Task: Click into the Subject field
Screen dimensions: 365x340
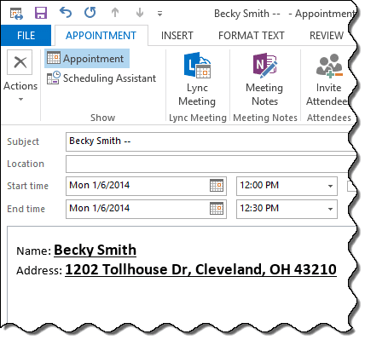Action: click(208, 141)
